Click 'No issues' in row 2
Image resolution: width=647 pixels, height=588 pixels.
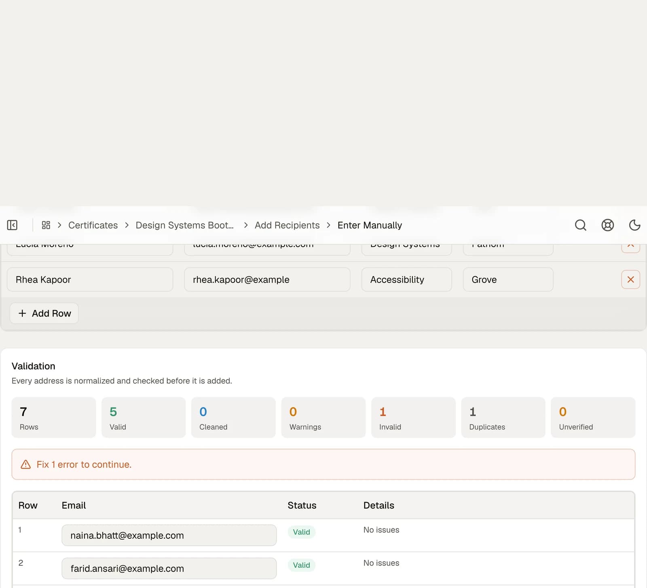381,563
